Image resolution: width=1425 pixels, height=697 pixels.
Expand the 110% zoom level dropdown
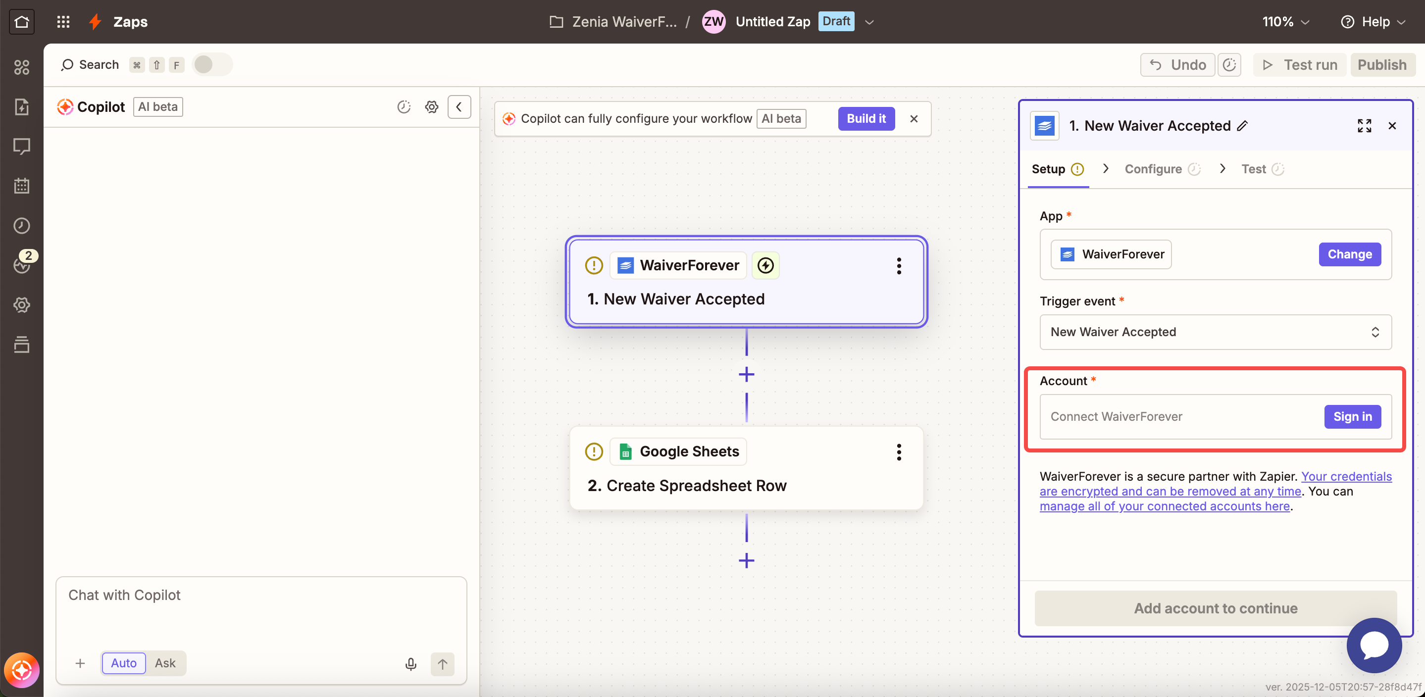[1285, 22]
